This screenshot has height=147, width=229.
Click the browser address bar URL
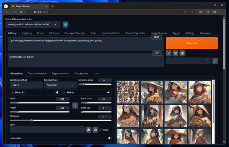pyautogui.click(x=41, y=12)
